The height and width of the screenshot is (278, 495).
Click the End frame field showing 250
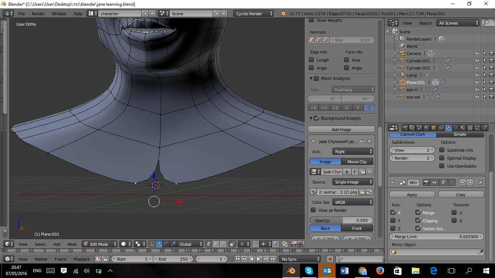[173, 259]
